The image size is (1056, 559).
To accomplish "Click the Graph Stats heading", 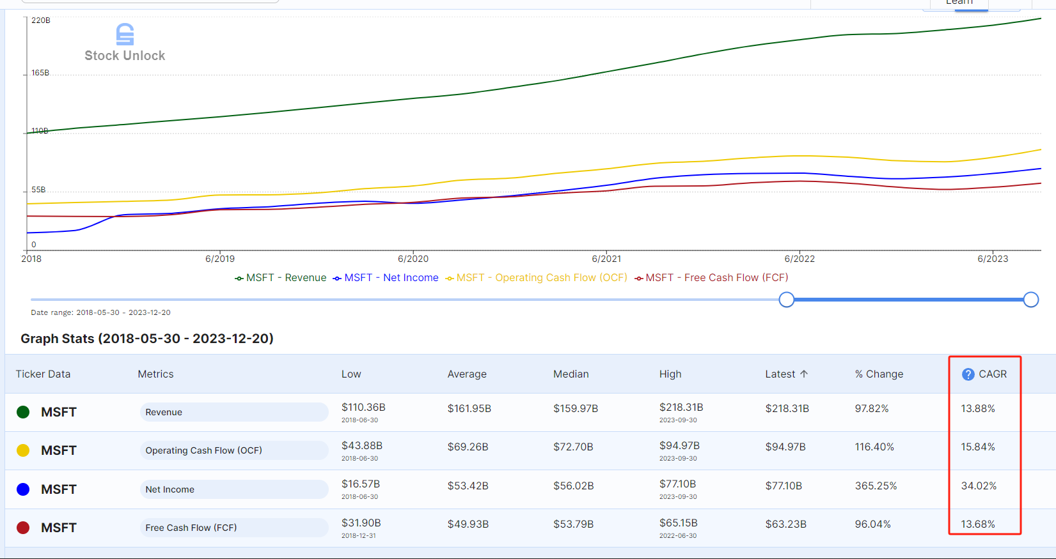I will pos(147,339).
